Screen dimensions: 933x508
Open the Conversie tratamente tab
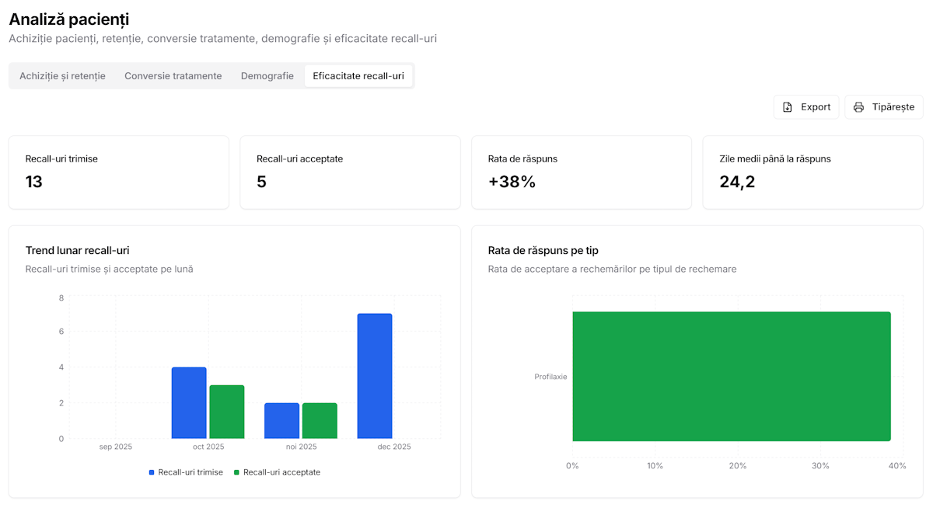173,76
